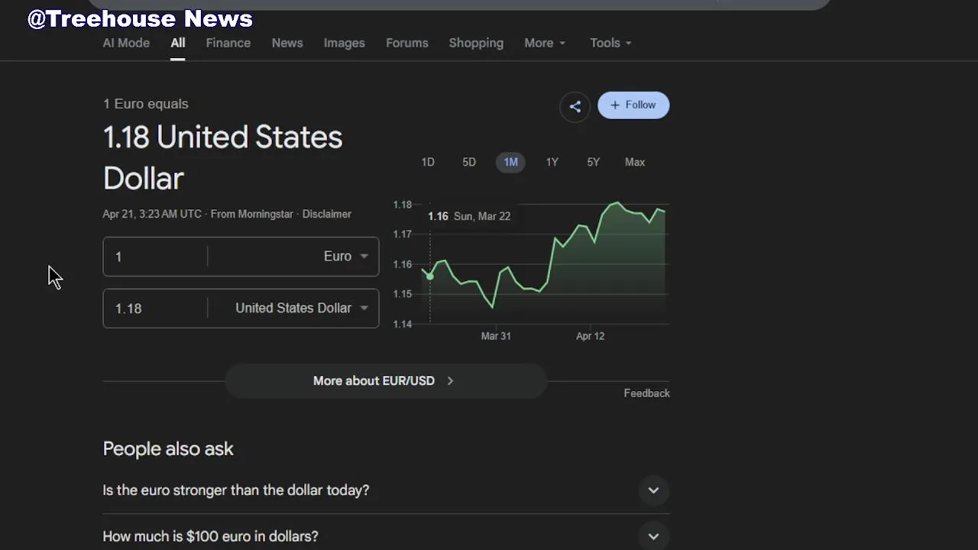The width and height of the screenshot is (978, 550).
Task: Select the 5Y chart range
Action: coord(593,162)
